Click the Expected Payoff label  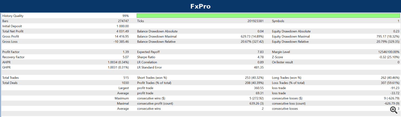pyautogui.click(x=148, y=52)
